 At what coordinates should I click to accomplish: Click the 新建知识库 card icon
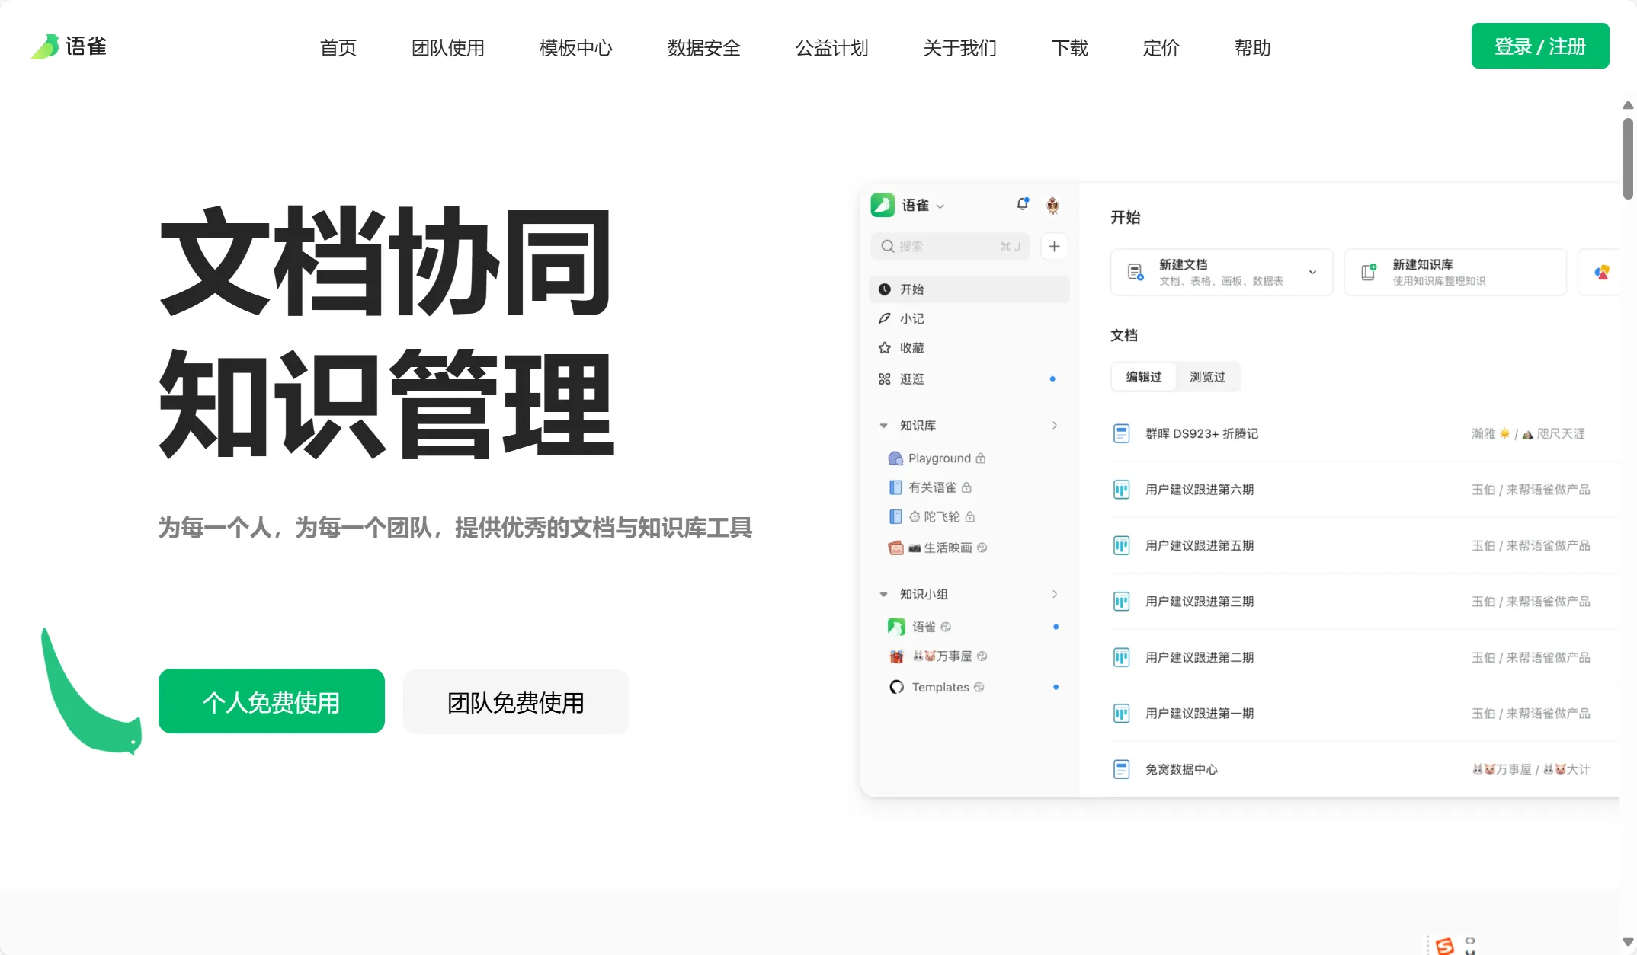[1370, 272]
